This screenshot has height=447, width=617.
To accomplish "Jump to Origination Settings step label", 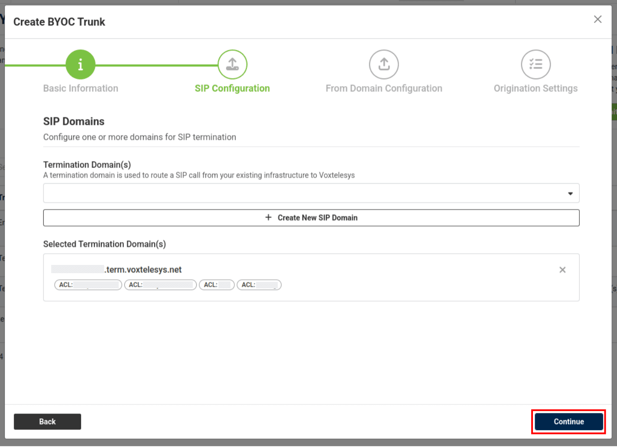I will 536,88.
